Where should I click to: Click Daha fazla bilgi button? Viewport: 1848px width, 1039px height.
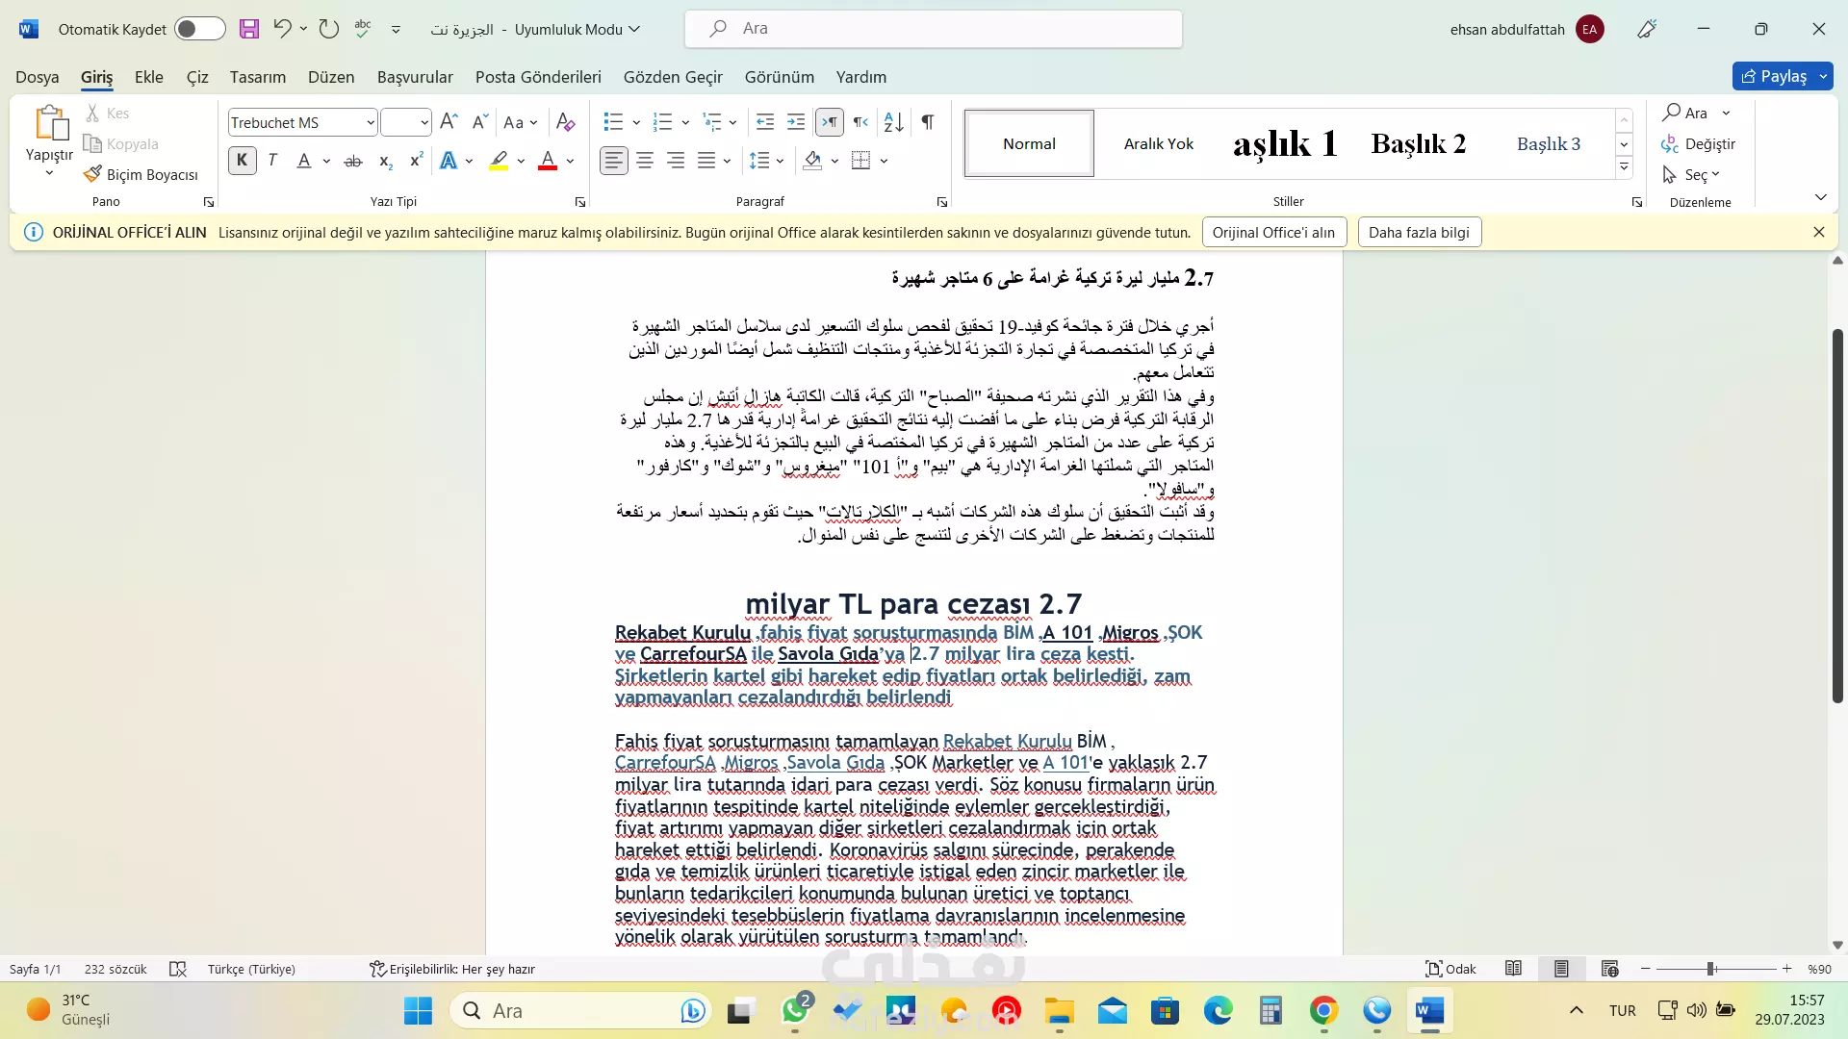tap(1420, 232)
